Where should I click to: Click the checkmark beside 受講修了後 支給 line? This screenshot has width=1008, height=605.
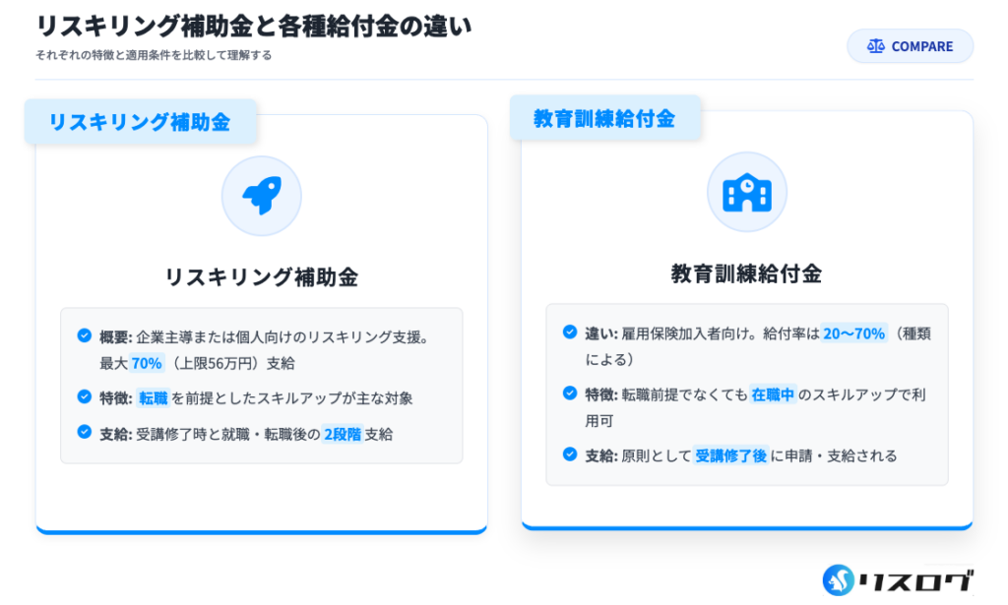tap(570, 454)
